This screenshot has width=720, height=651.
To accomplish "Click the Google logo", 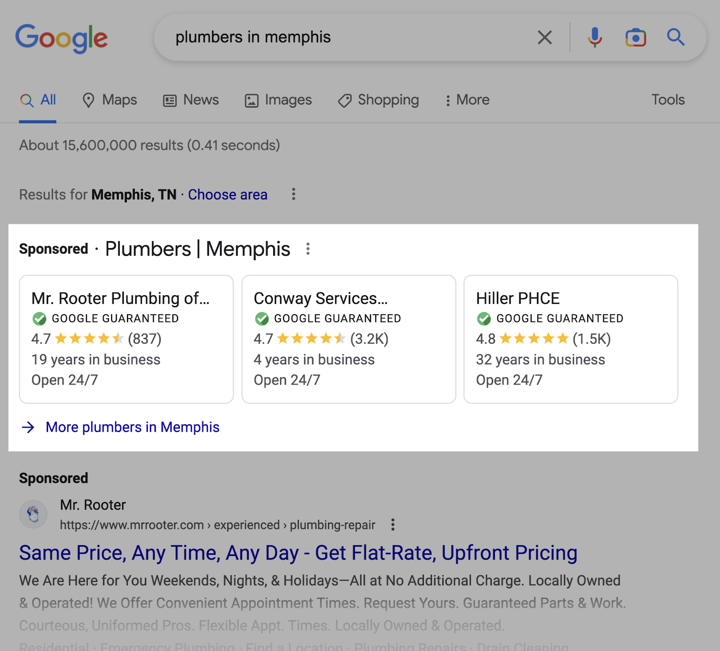I will [x=61, y=38].
